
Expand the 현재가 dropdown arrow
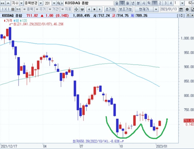(156, 9)
